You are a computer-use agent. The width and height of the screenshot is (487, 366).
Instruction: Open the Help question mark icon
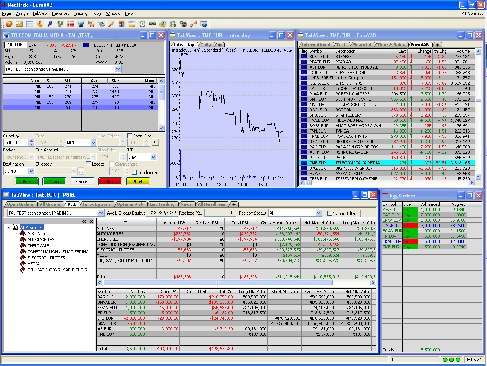point(9,24)
